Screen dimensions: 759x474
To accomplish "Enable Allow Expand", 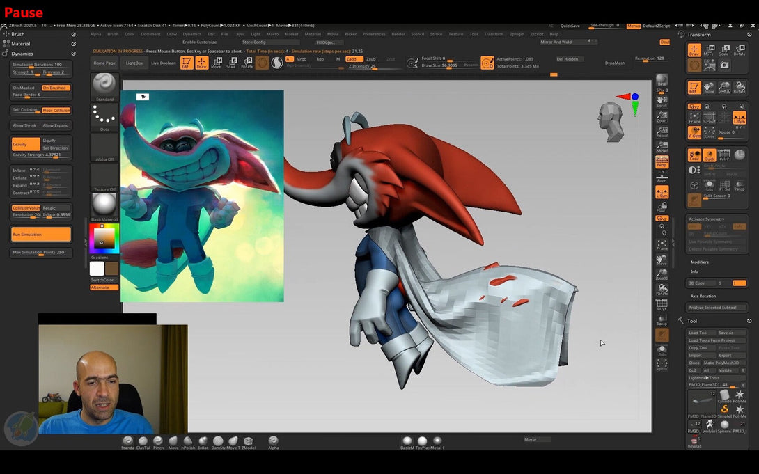I will [56, 125].
